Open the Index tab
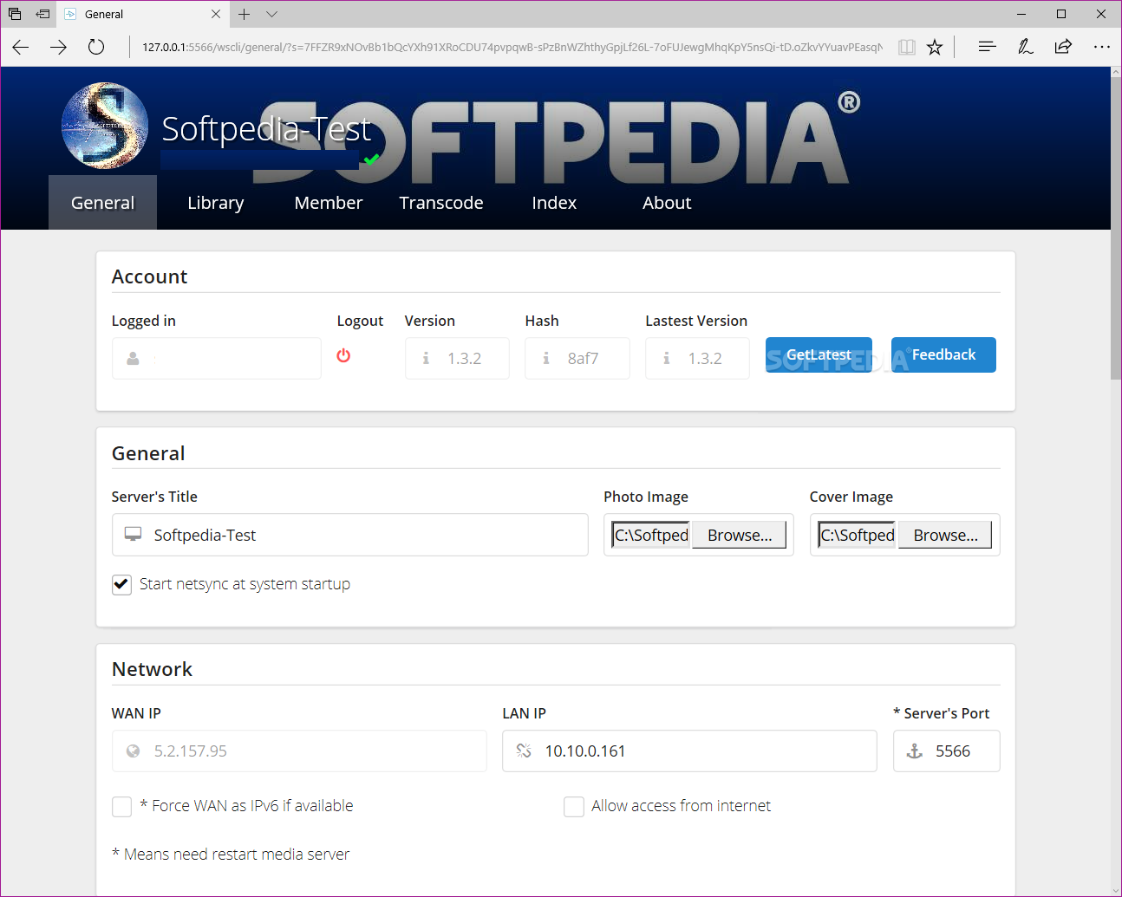Screen dimensions: 1122x897 pos(554,203)
